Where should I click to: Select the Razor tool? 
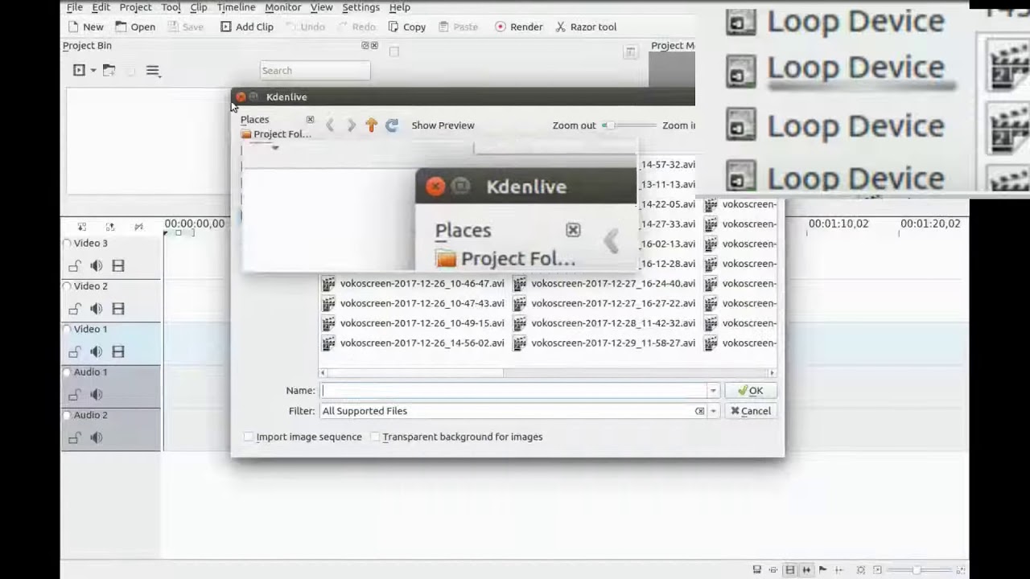(586, 27)
